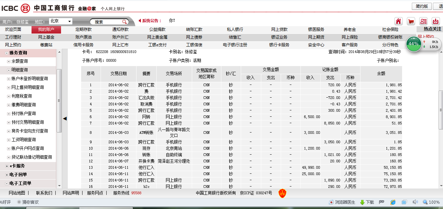The height and width of the screenshot is (209, 443).
Task: Click the 网站地图 footer link
Action: coord(17,193)
